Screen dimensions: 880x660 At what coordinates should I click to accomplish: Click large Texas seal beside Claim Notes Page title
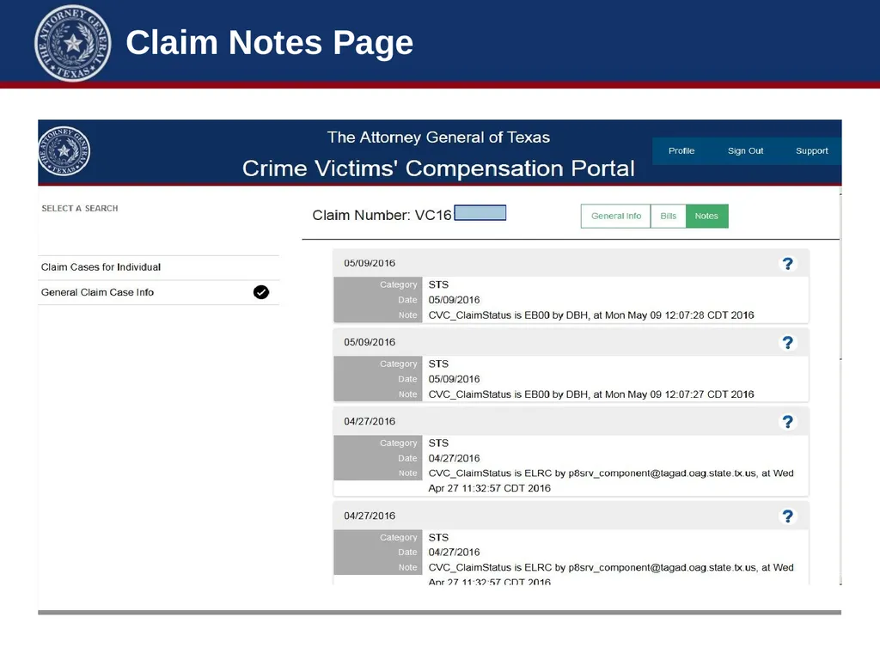[x=72, y=43]
